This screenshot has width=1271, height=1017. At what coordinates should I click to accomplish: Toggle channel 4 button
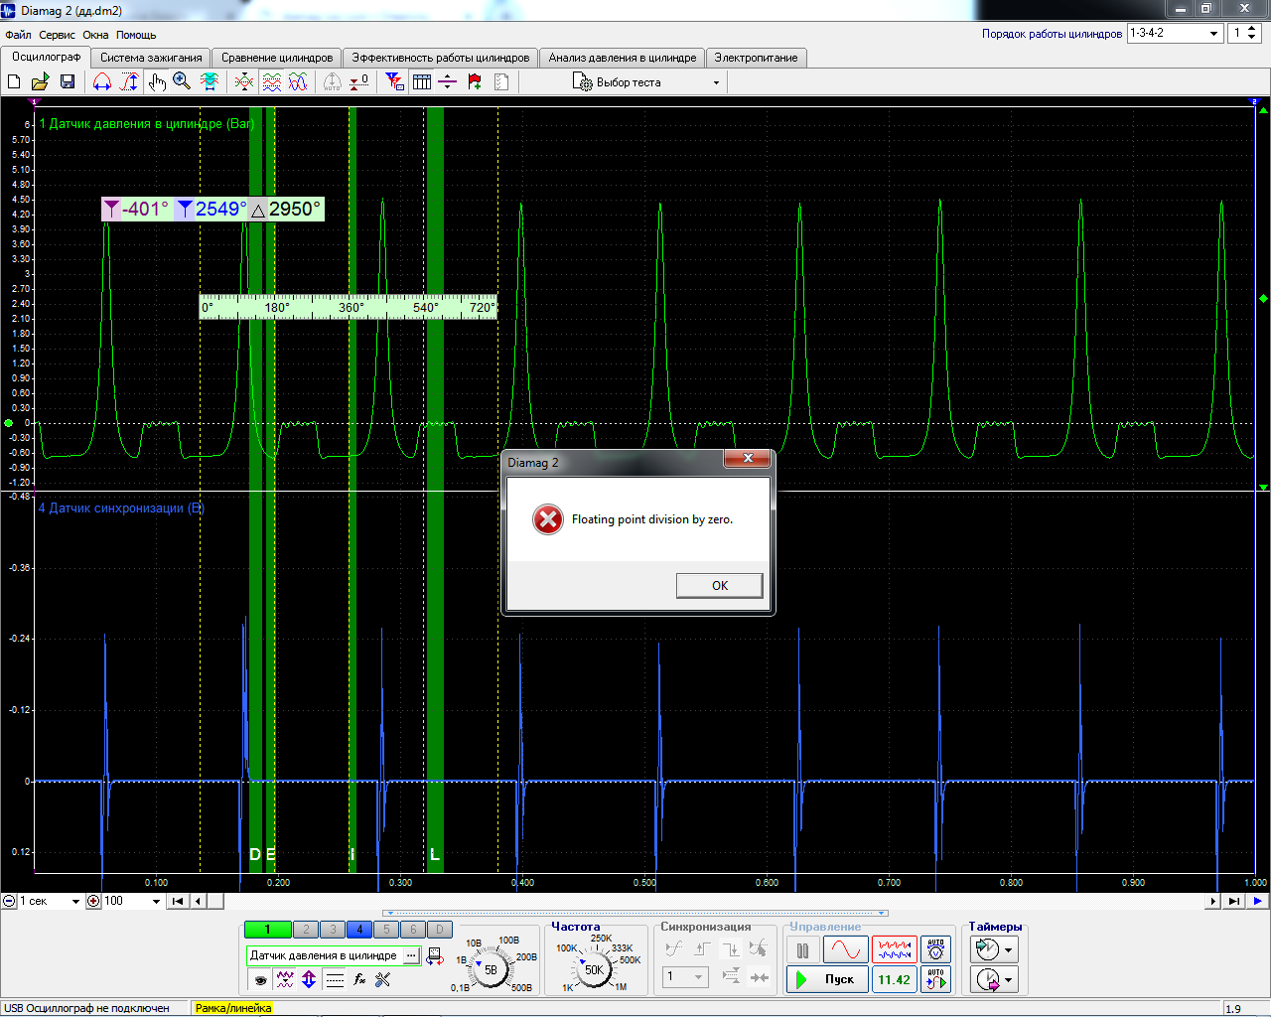click(359, 930)
